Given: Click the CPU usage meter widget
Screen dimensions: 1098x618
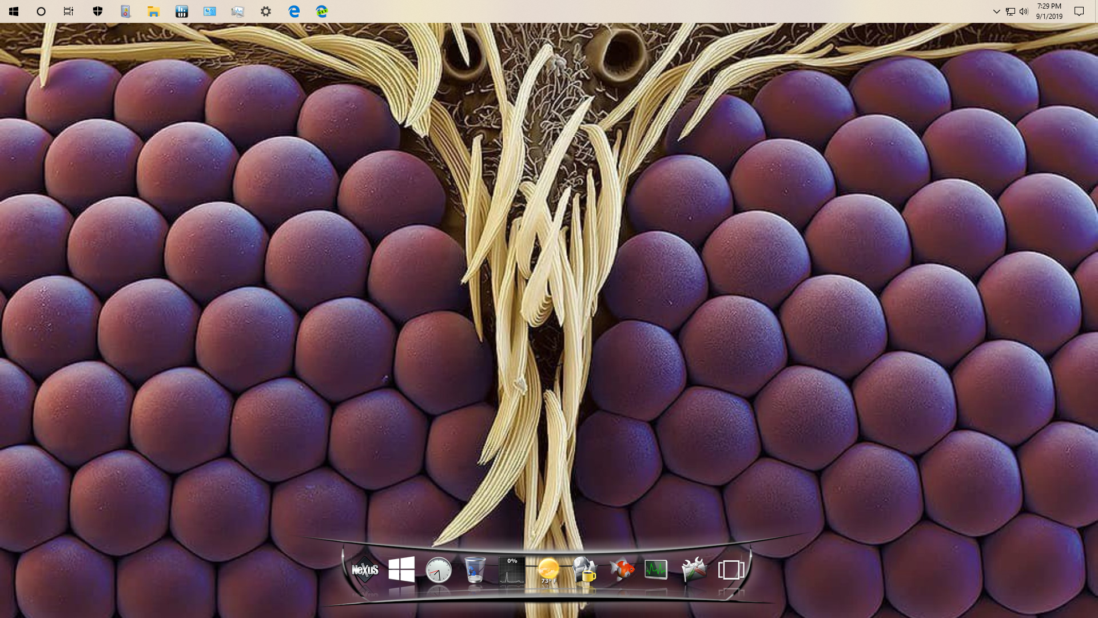Looking at the screenshot, I should pos(512,570).
